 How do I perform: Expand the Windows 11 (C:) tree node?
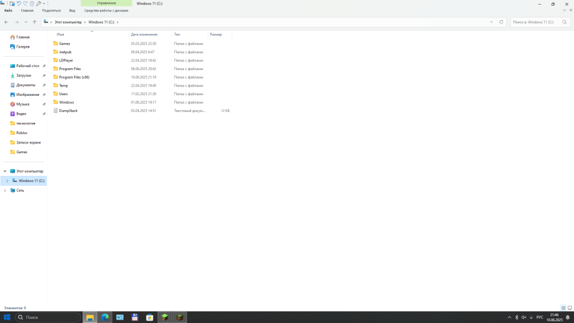coord(7,181)
